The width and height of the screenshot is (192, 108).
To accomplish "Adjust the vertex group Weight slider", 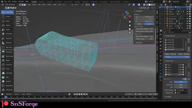I will pyautogui.click(x=177, y=57).
